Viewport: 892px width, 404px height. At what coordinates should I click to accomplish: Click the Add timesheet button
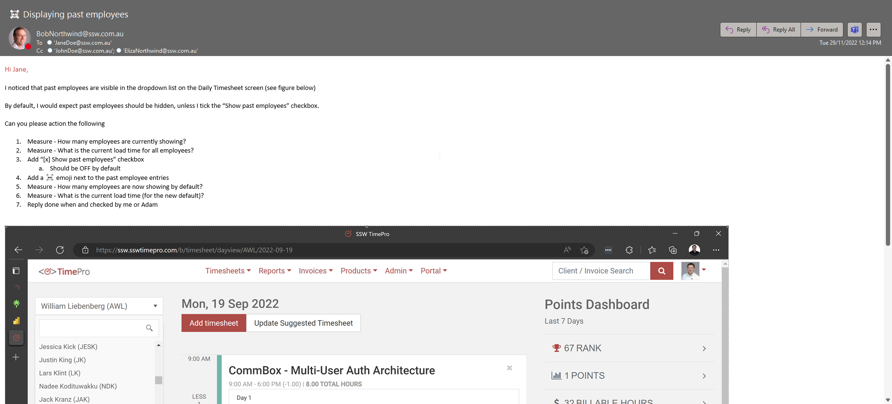(x=214, y=323)
